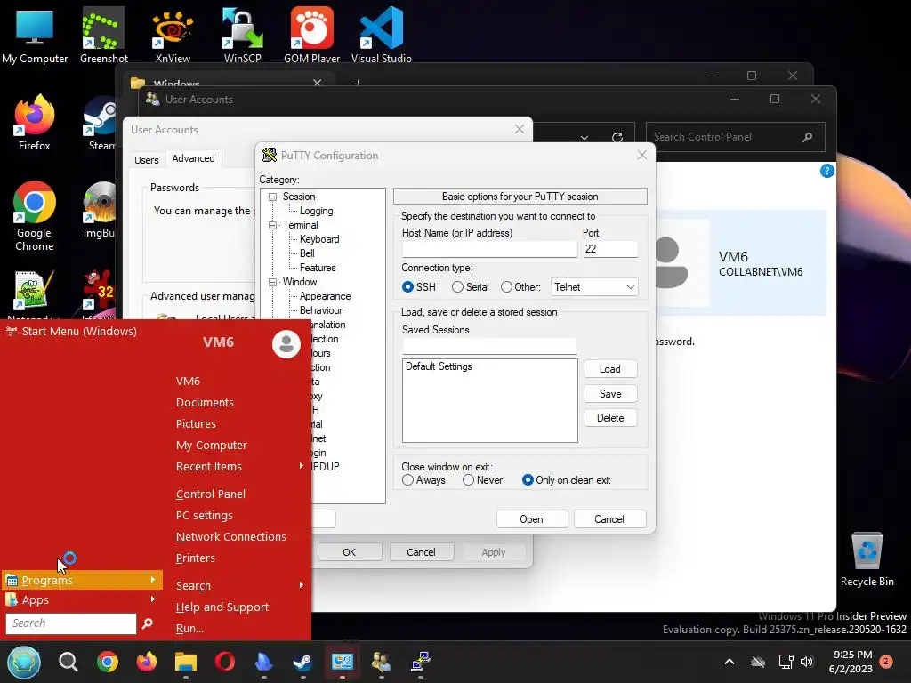
Task: Click the Open-Shell start button on taskbar
Action: [24, 662]
